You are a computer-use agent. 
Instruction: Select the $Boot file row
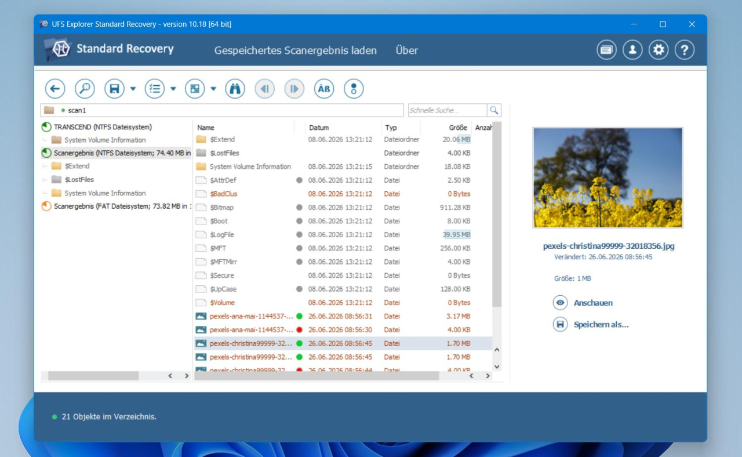pos(343,221)
